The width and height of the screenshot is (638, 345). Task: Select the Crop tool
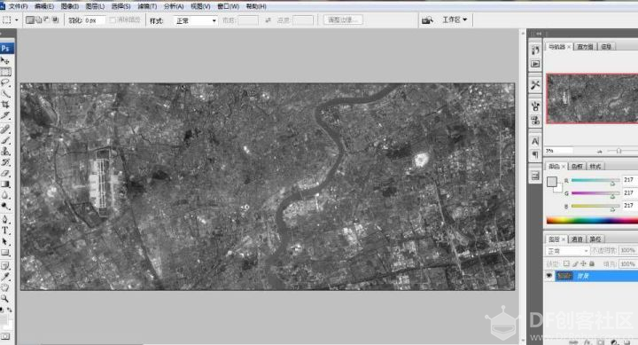[5, 105]
